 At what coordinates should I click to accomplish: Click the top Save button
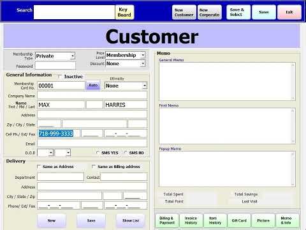[x=264, y=12]
